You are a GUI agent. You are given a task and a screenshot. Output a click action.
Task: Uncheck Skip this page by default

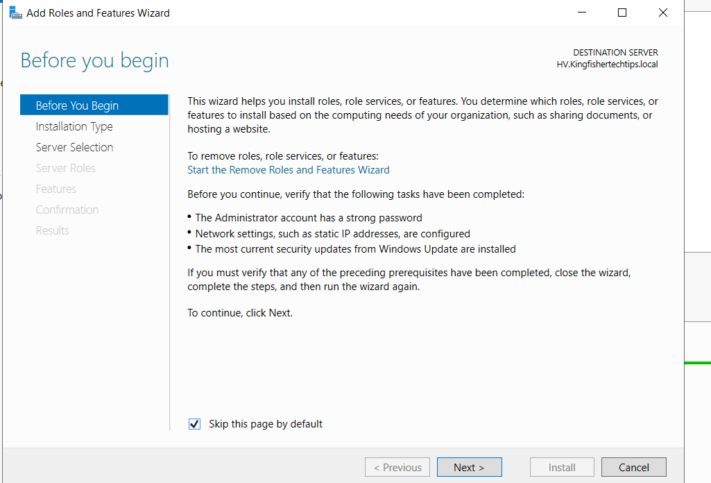tap(194, 424)
